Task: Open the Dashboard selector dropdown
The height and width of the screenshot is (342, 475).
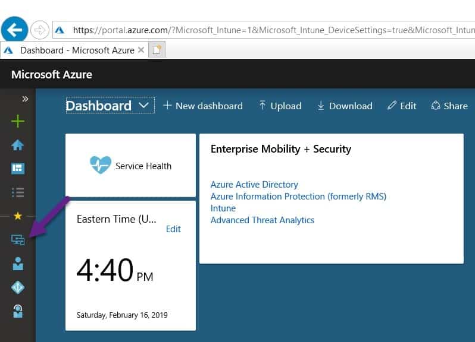Action: (x=110, y=106)
